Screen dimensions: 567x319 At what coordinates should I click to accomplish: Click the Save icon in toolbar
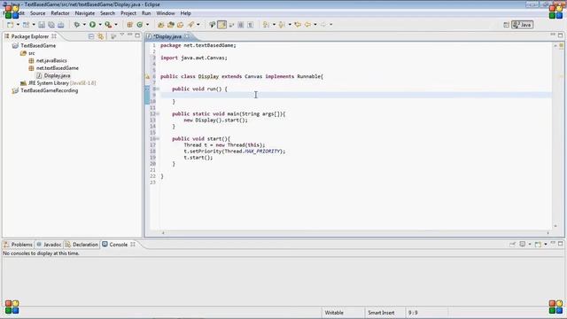coord(42,25)
